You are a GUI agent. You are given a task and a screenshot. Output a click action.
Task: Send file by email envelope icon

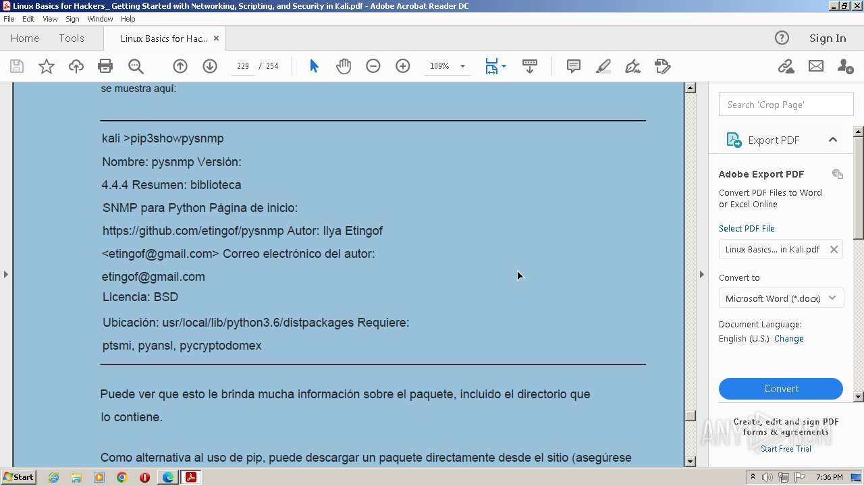click(816, 66)
